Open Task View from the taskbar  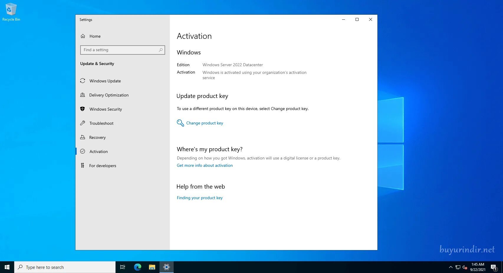click(x=123, y=267)
